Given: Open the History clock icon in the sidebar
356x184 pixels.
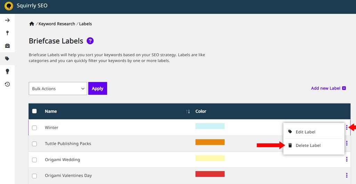Looking at the screenshot, I should coord(8,84).
